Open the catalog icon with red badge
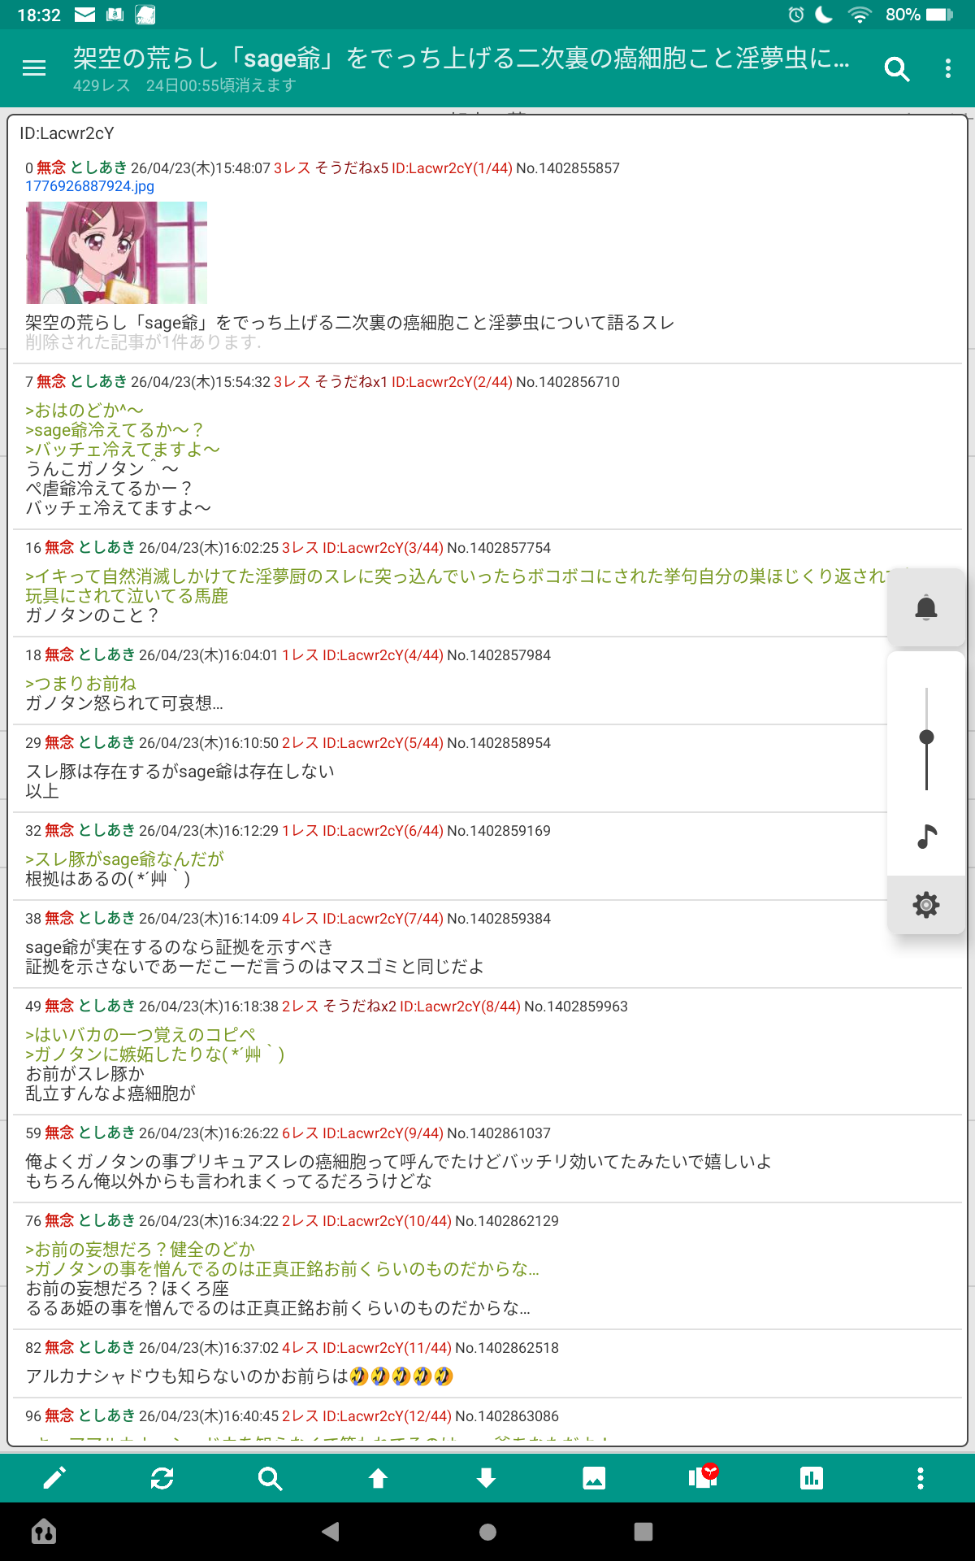This screenshot has height=1561, width=975. point(703,1476)
